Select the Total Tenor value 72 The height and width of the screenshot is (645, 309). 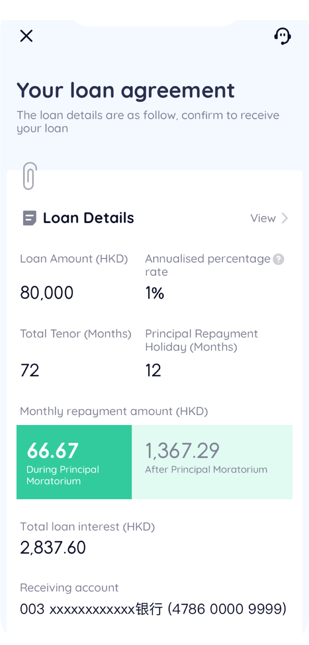click(30, 371)
